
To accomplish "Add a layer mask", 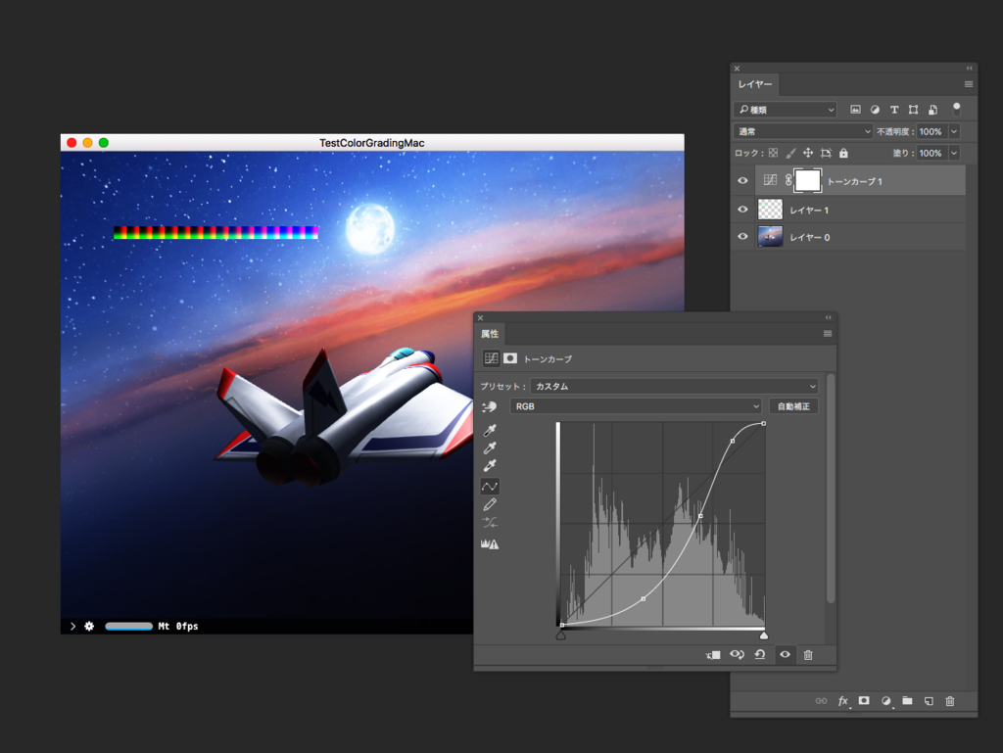I will tap(864, 700).
